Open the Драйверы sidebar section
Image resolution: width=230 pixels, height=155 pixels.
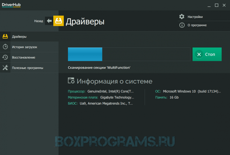[x=19, y=36]
